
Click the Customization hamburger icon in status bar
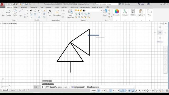tap(167, 91)
